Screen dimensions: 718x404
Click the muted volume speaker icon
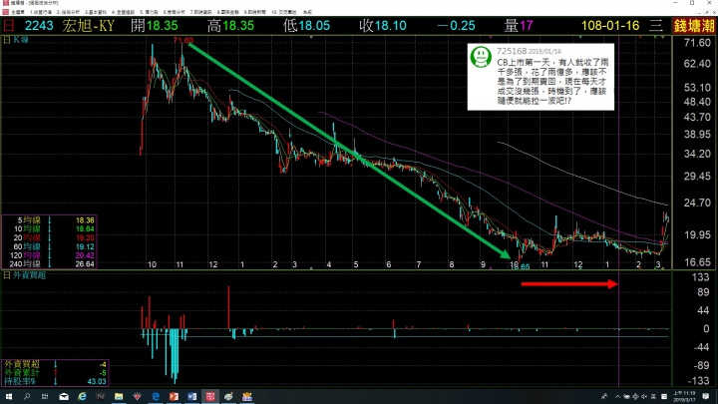tap(644, 396)
